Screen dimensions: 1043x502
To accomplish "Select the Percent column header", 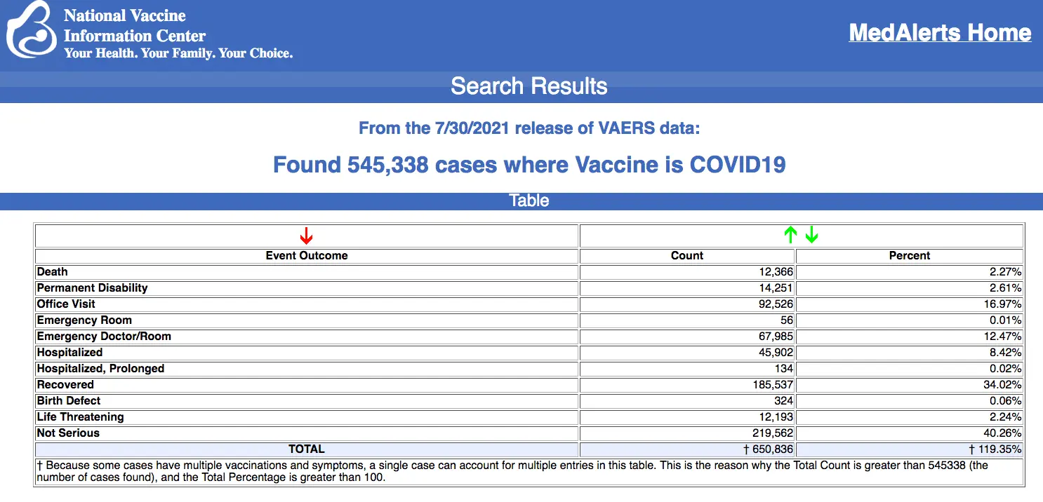I will click(909, 256).
